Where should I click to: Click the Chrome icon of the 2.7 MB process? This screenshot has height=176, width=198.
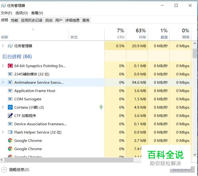coord(10,140)
